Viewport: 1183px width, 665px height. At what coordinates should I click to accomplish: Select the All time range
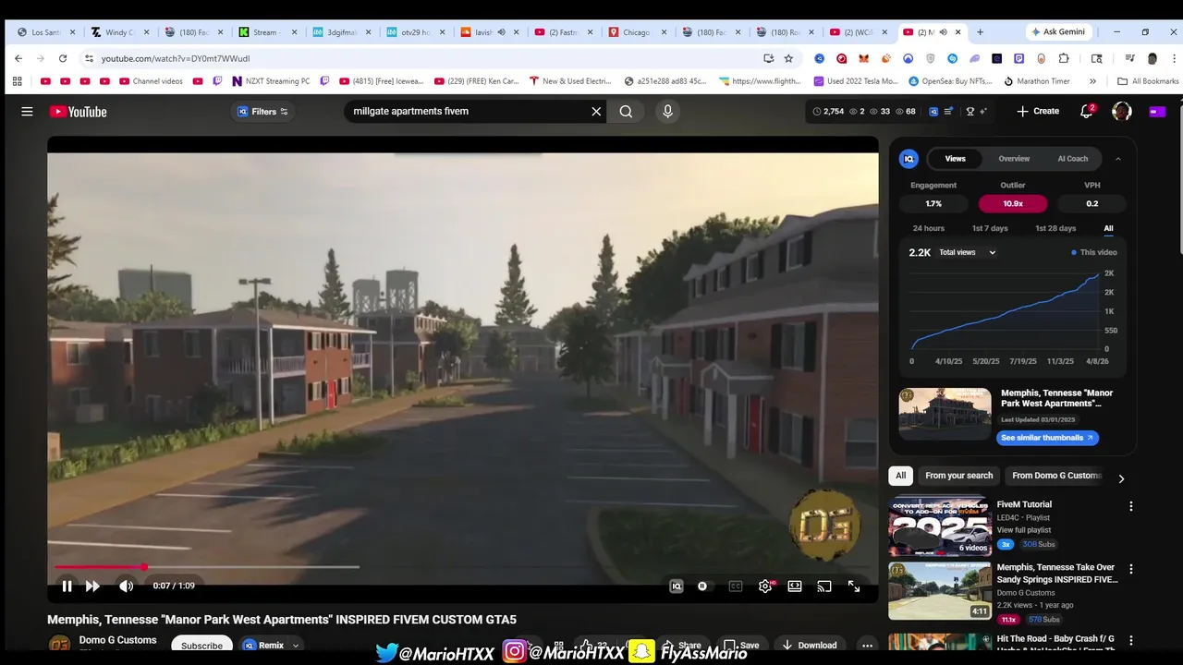click(1108, 228)
